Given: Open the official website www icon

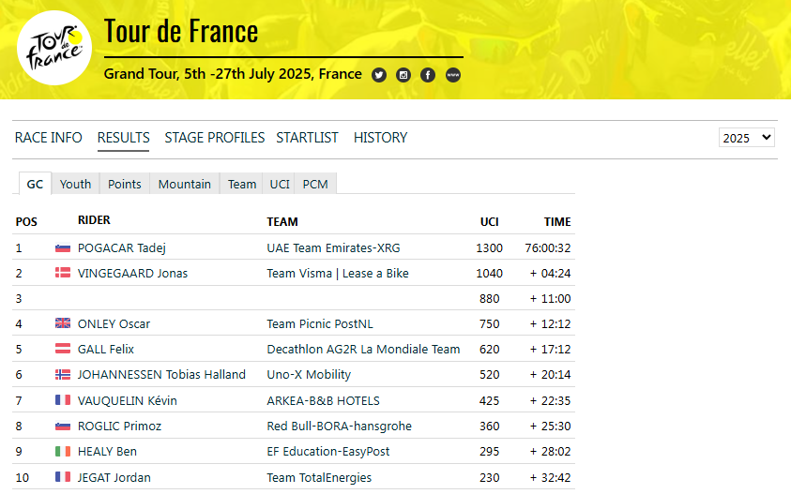Looking at the screenshot, I should 453,75.
